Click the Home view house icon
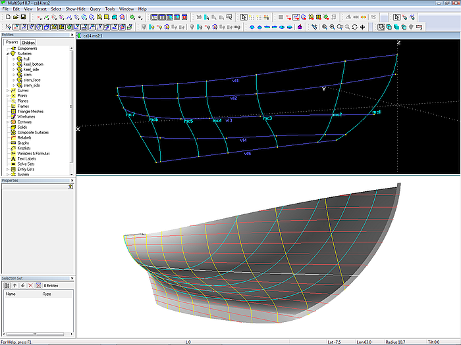Screen dimensions: 461x345 click(x=300, y=27)
